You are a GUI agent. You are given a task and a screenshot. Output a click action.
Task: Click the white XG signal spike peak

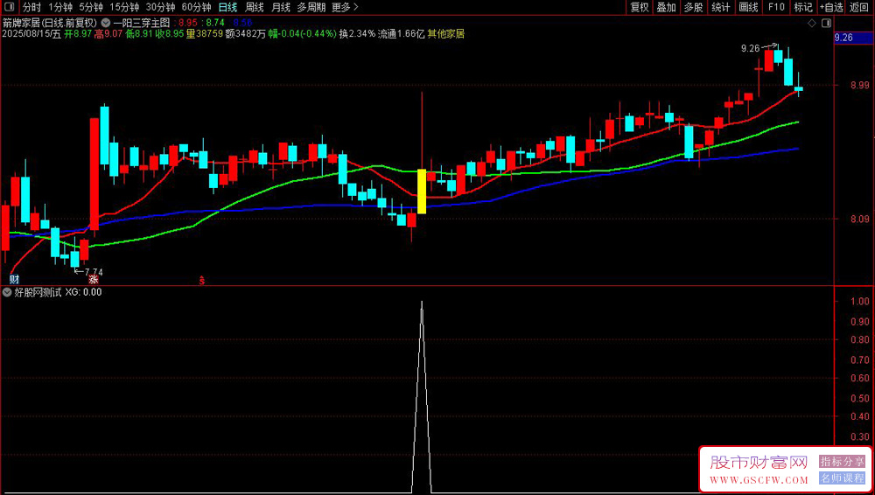(x=422, y=302)
